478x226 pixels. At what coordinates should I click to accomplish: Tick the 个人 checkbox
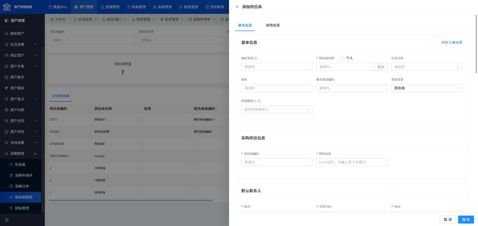(x=342, y=58)
